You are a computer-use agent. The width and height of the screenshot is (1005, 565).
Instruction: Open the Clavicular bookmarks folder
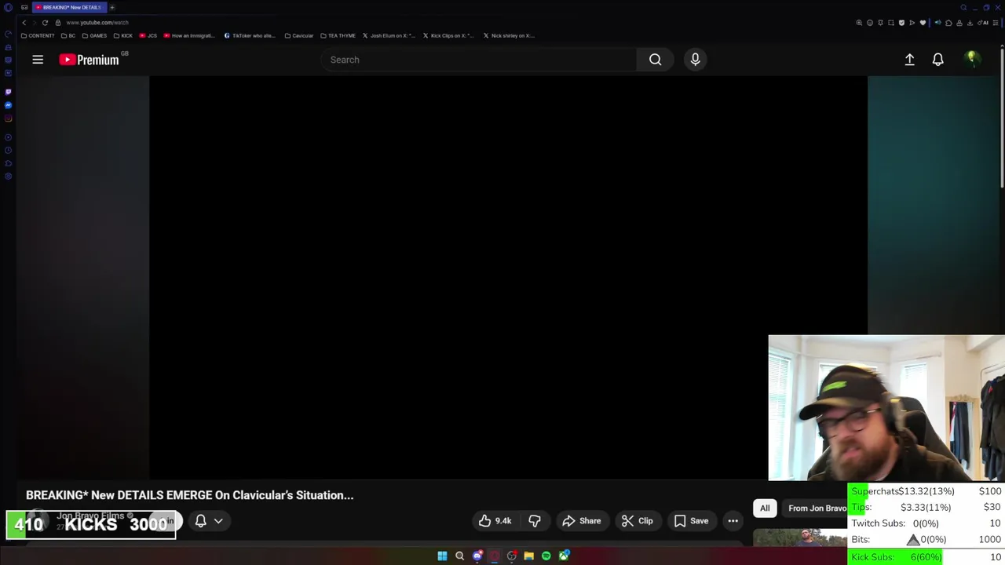[x=299, y=35]
